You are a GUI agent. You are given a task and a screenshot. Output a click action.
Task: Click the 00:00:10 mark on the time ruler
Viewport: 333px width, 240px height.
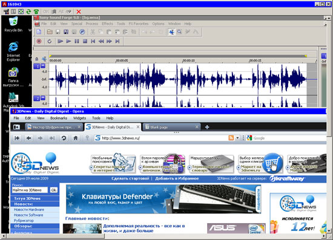188,60
